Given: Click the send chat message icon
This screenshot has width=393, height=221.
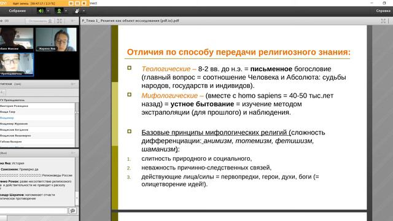Looking at the screenshot, I should click(x=72, y=211).
